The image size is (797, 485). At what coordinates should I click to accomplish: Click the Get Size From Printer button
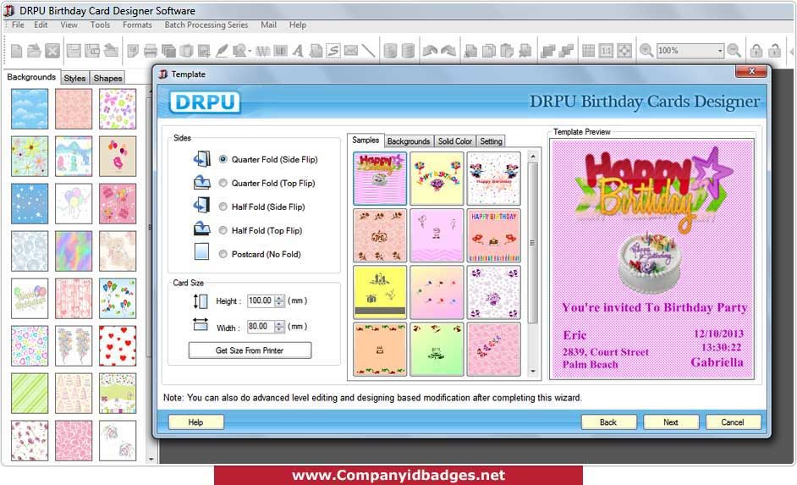(250, 350)
